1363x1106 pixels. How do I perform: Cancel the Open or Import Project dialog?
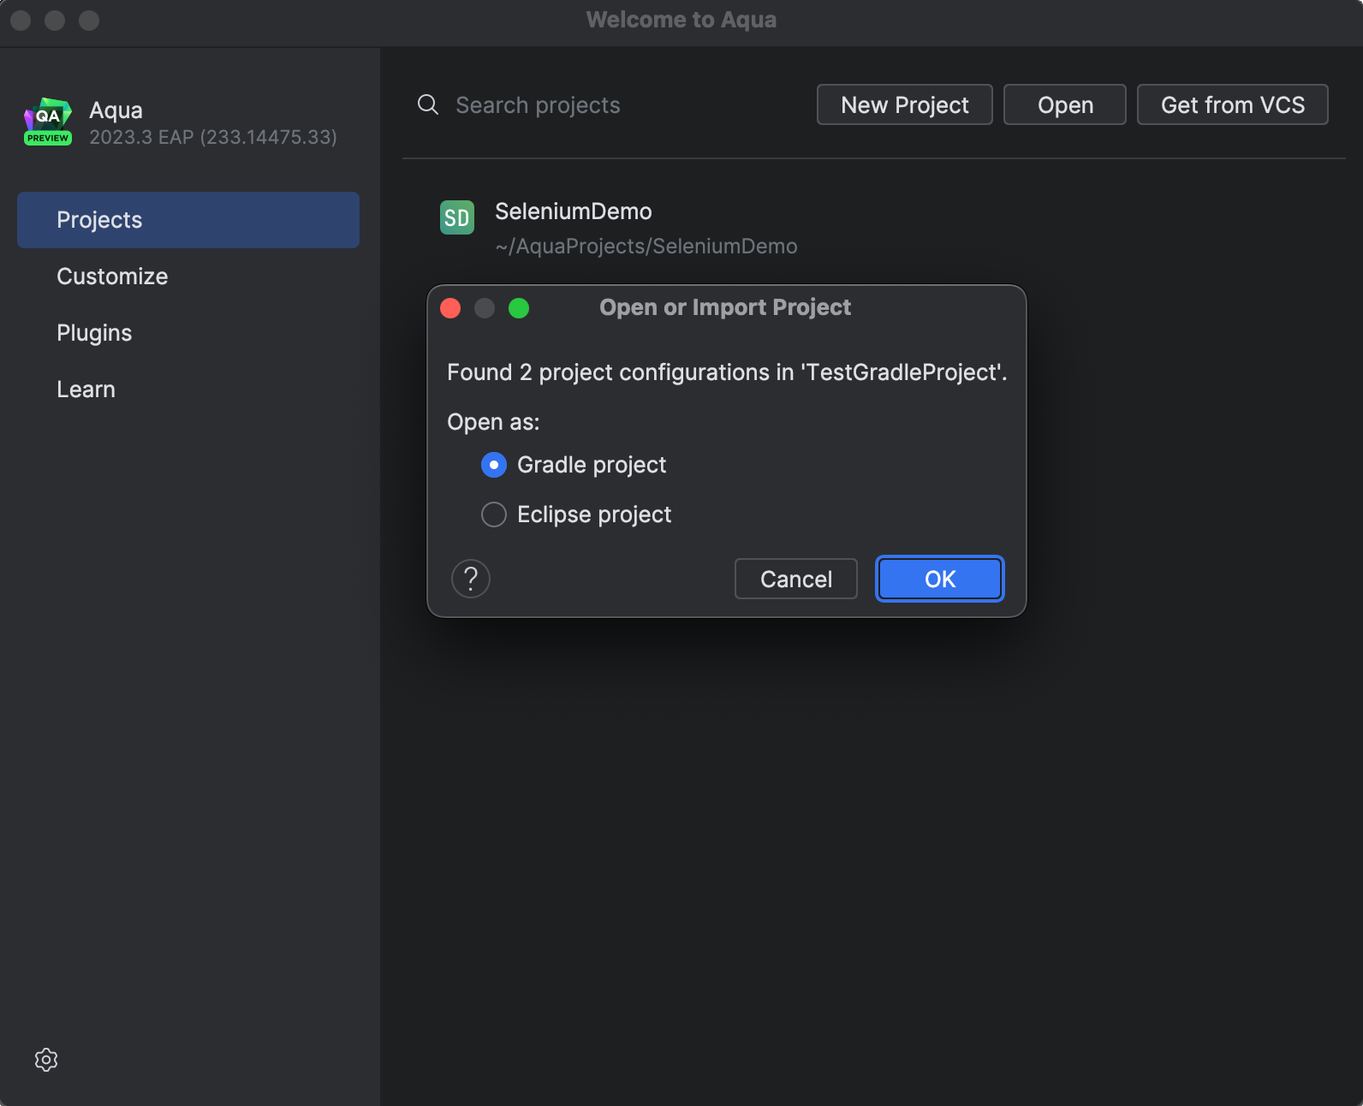[x=796, y=579]
